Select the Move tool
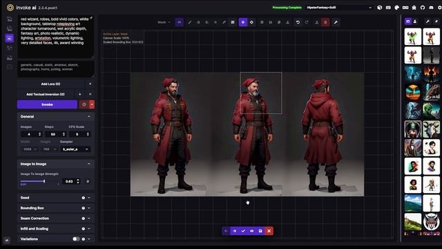The height and width of the screenshot is (249, 442). click(243, 22)
